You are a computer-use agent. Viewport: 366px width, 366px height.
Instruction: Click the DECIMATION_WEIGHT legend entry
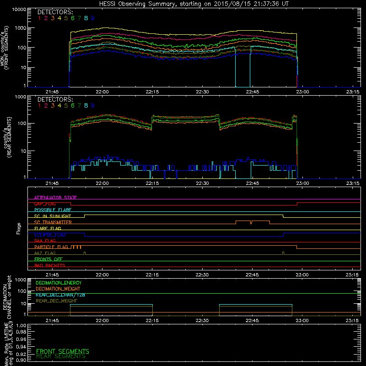pyautogui.click(x=58, y=289)
